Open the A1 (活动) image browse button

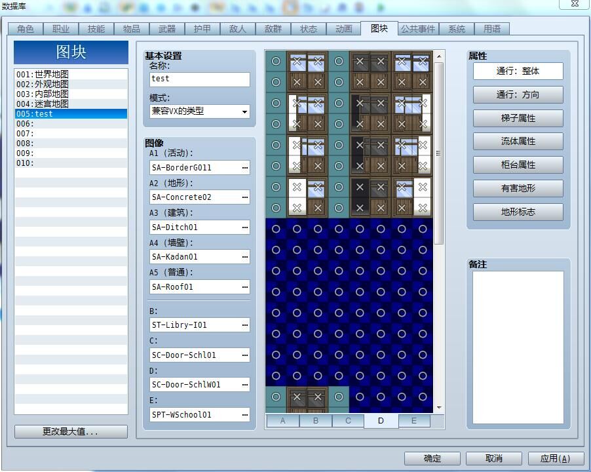pos(245,168)
